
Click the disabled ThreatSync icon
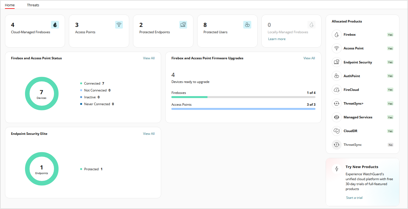(x=337, y=145)
